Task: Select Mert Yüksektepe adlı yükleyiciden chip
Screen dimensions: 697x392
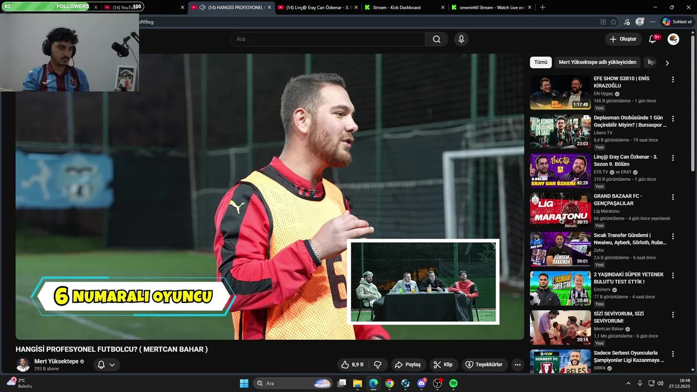Action: click(x=597, y=62)
